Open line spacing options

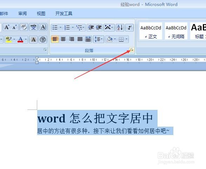99,39
